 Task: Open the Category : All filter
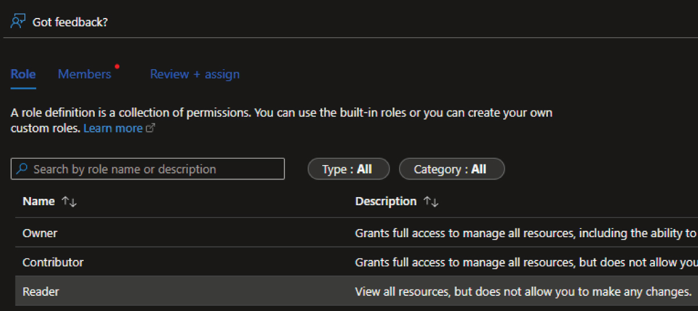click(451, 169)
